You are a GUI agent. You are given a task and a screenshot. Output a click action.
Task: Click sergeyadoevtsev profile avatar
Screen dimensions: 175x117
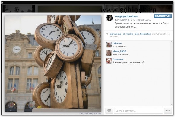(110, 18)
